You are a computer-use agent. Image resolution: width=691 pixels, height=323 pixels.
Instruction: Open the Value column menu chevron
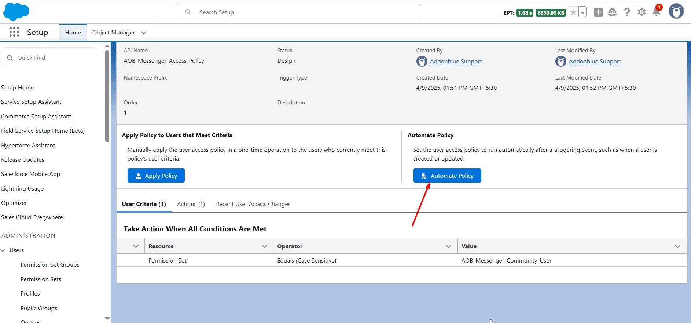click(x=678, y=246)
